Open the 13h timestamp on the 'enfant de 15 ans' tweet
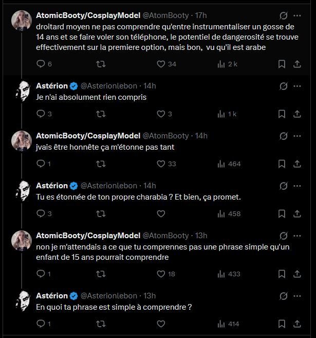 click(x=201, y=236)
